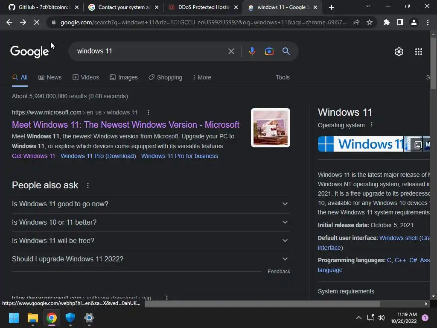Go to Google home via the logo

(x=29, y=52)
